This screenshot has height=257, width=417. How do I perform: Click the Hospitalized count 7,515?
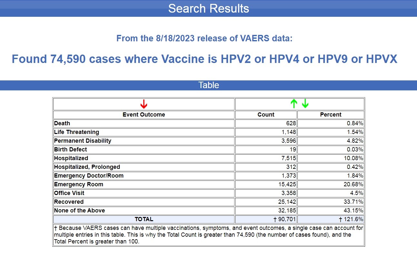point(288,158)
